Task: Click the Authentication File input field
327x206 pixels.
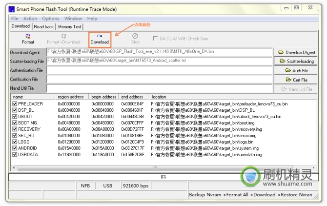Action: tap(159, 70)
